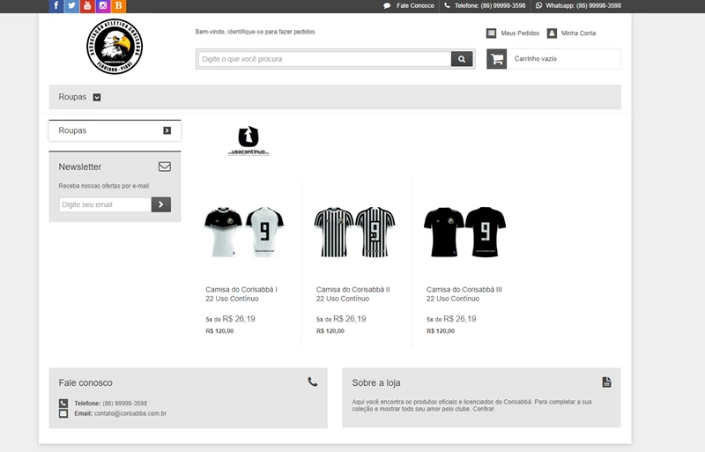Click the Meus Pedidos list icon
The height and width of the screenshot is (452, 705).
pyautogui.click(x=492, y=33)
